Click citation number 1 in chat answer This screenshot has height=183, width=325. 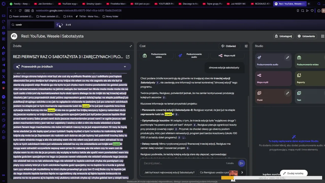point(157,83)
